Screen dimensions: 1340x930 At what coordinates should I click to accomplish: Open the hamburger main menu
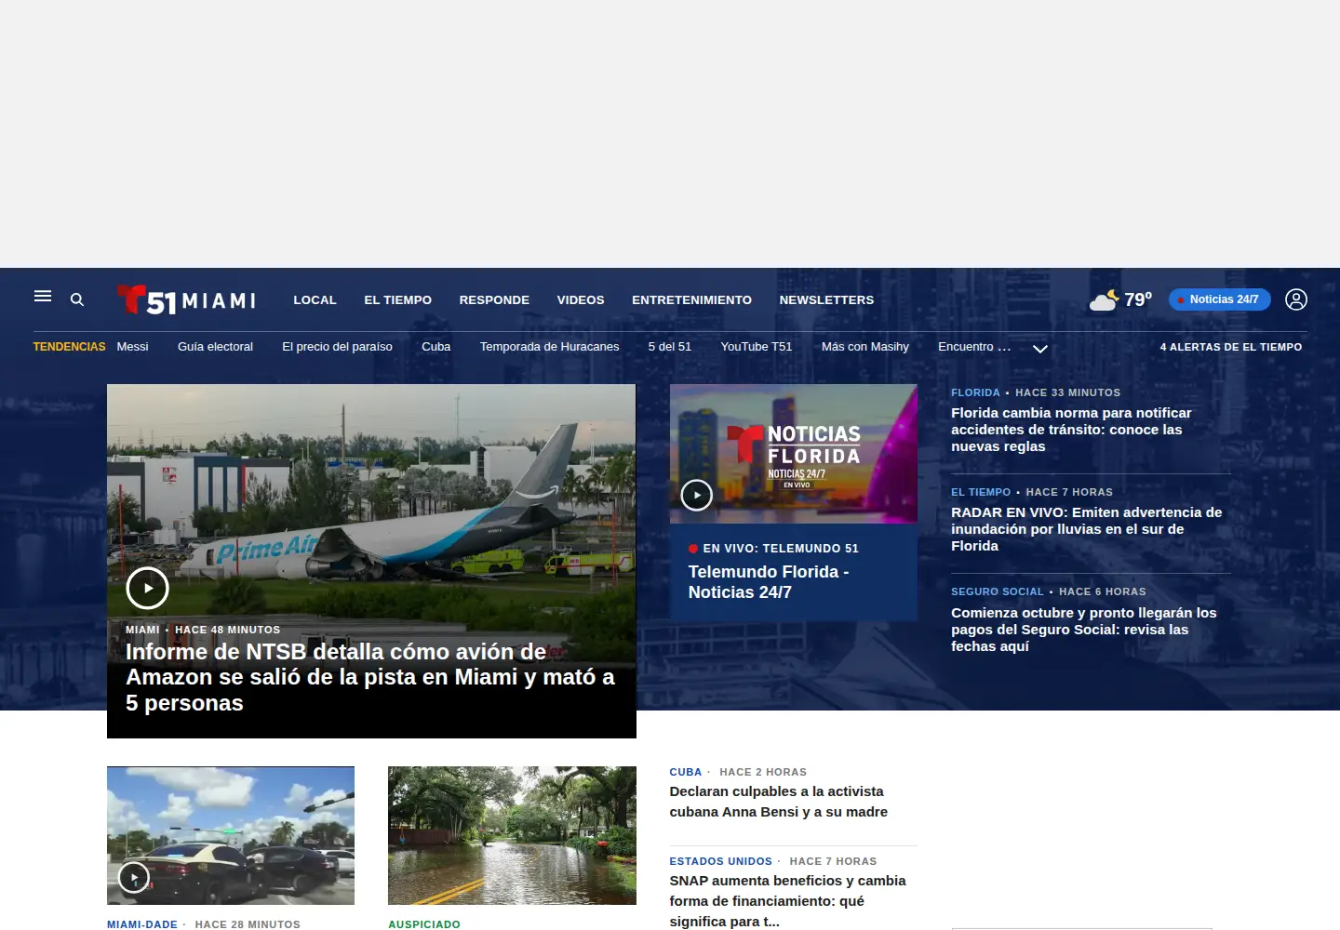(43, 297)
